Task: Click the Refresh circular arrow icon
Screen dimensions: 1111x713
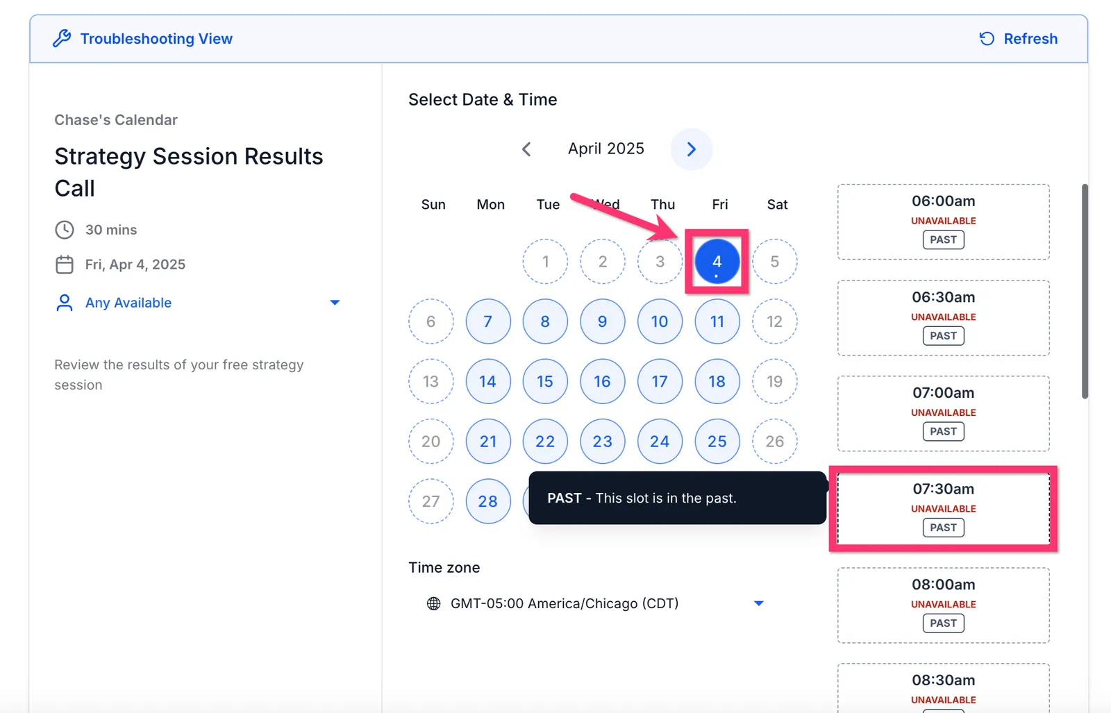Action: tap(987, 38)
